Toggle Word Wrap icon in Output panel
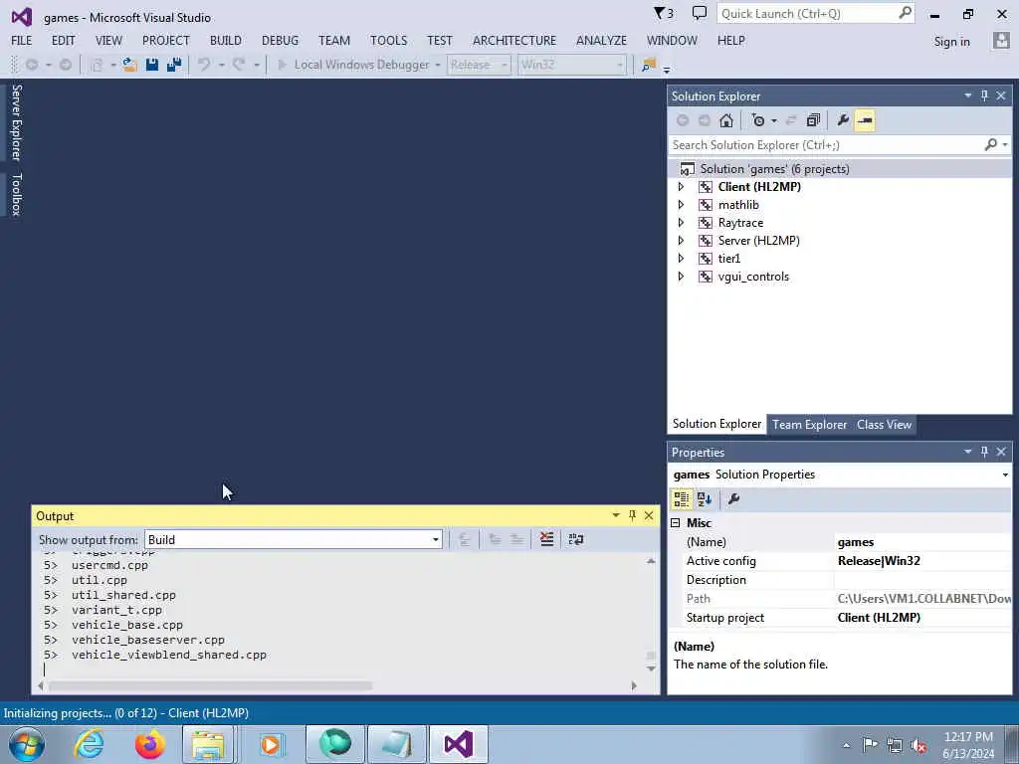The width and height of the screenshot is (1019, 764). (x=576, y=539)
